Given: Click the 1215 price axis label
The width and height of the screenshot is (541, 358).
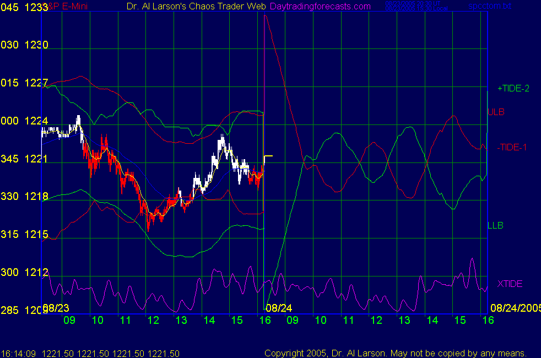Looking at the screenshot, I should click(x=36, y=234).
